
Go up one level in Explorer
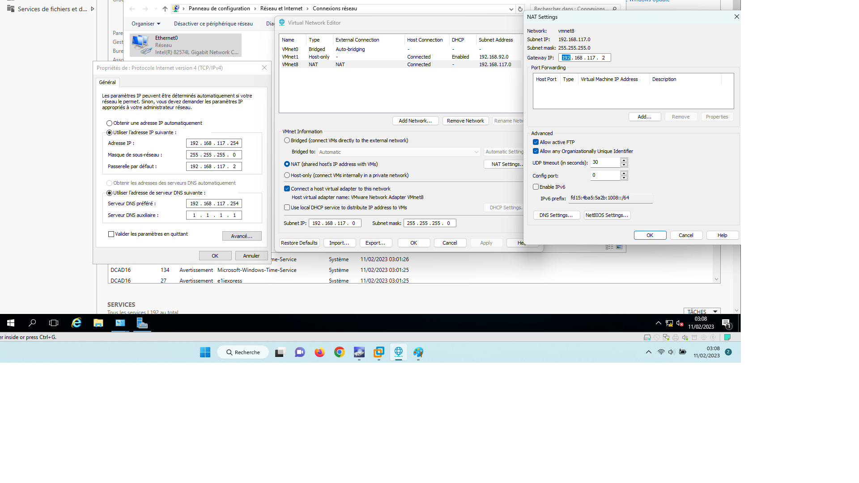[165, 9]
